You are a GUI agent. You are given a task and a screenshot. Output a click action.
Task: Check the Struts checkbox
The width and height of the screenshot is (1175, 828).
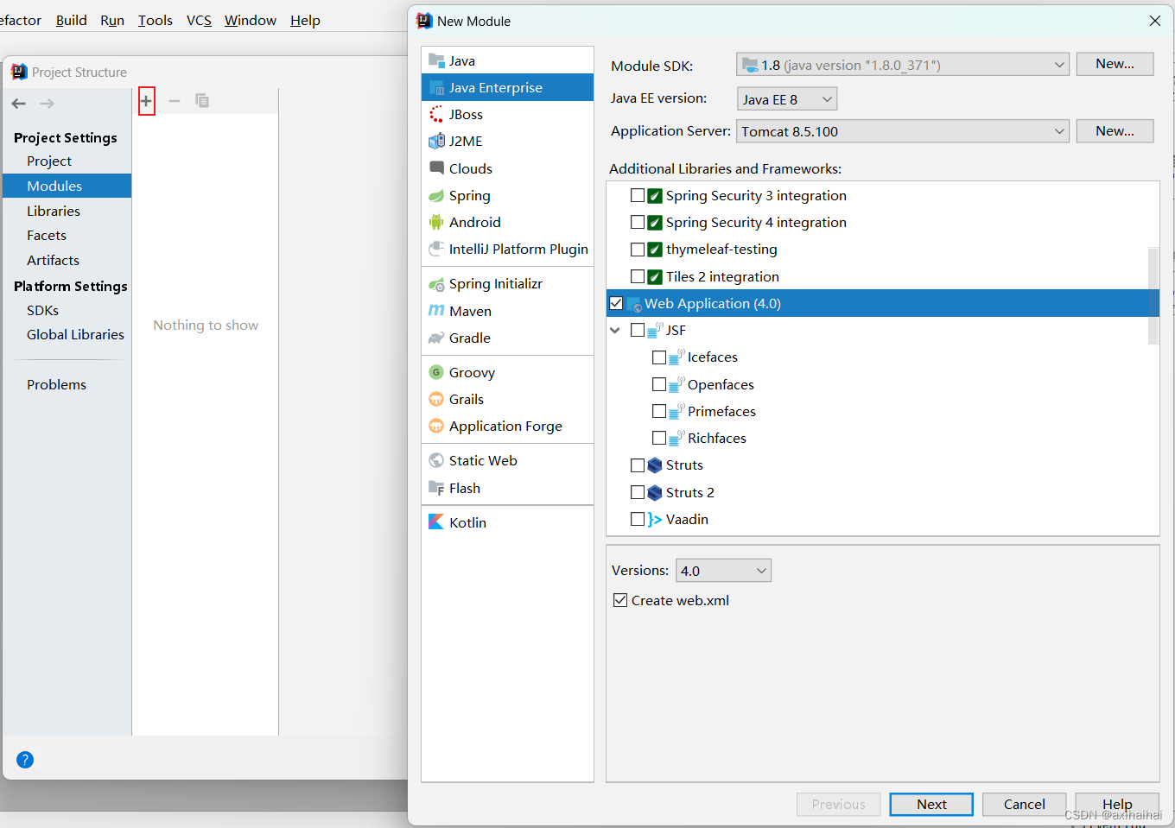(638, 465)
